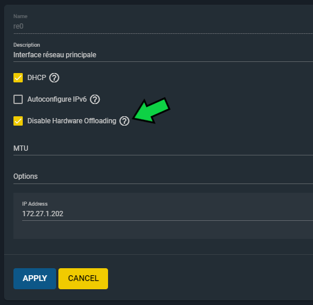Focus the MTU input field
The height and width of the screenshot is (305, 313).
click(163, 148)
